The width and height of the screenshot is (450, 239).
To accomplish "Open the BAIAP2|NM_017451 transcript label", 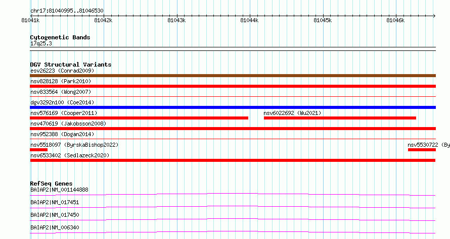I will (55, 202).
